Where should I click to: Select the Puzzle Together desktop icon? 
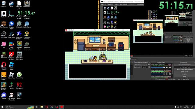pos(12,45)
